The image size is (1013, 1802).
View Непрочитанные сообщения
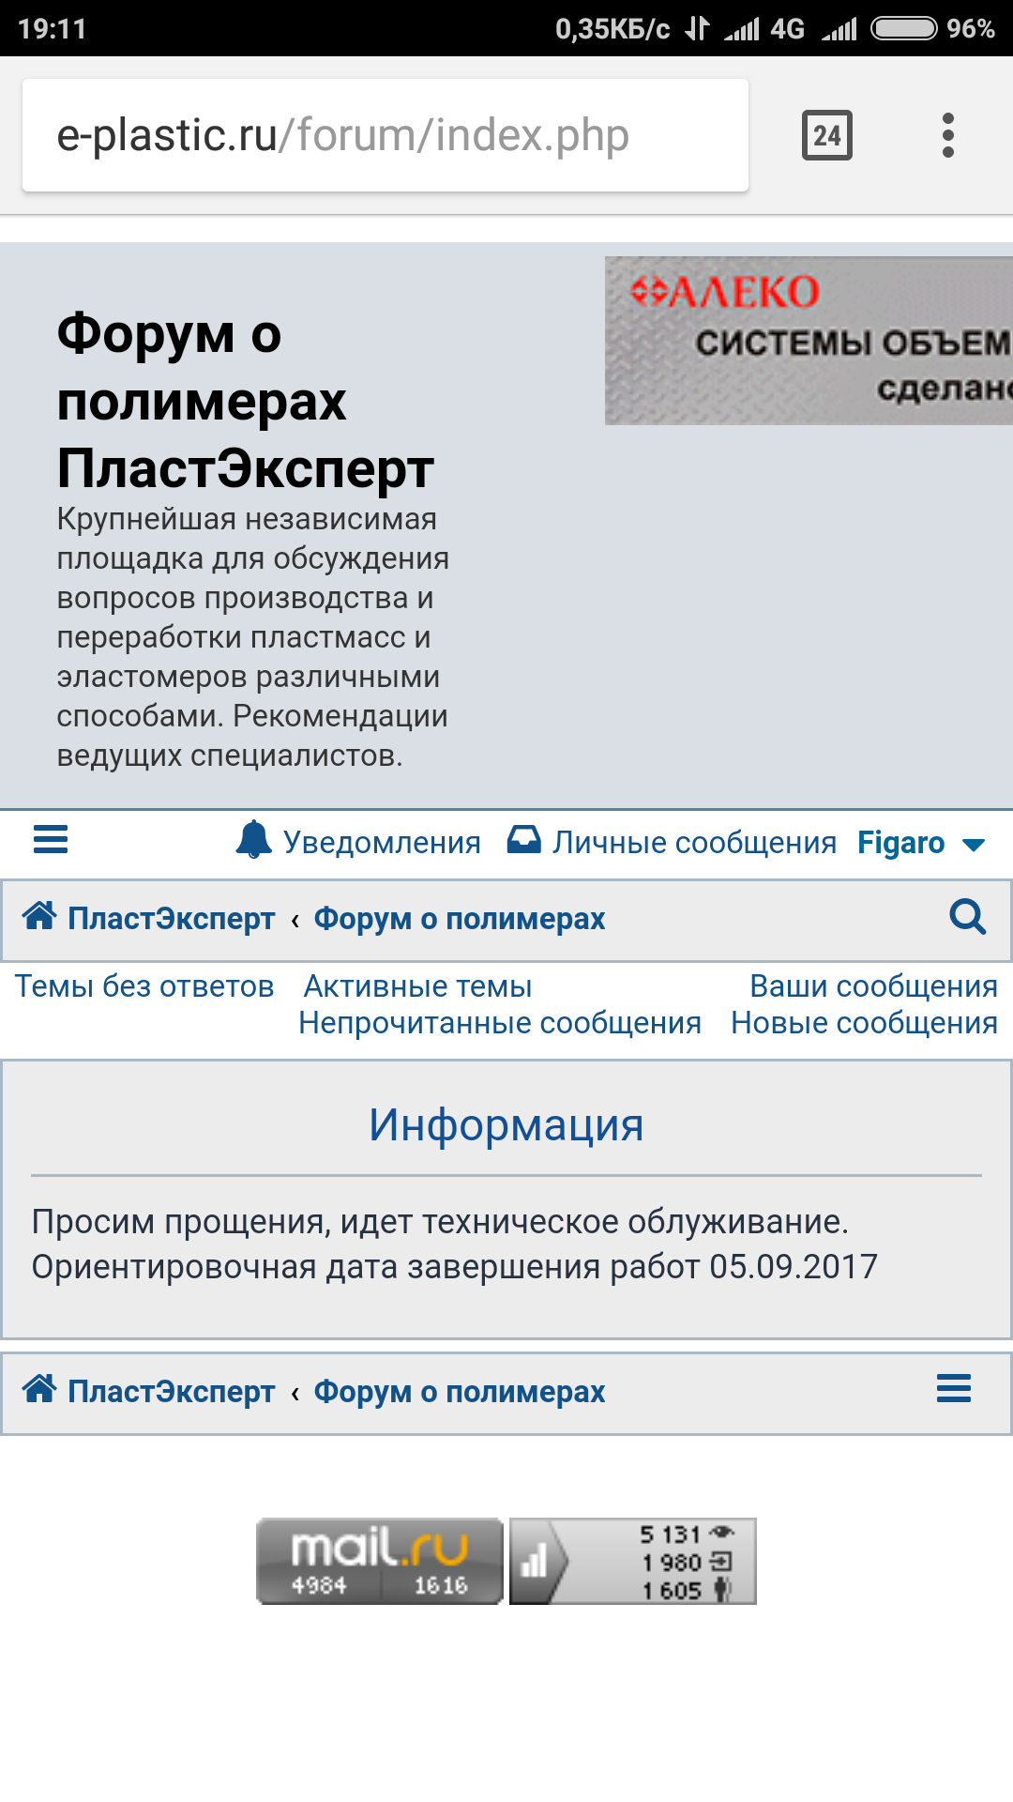click(499, 1023)
